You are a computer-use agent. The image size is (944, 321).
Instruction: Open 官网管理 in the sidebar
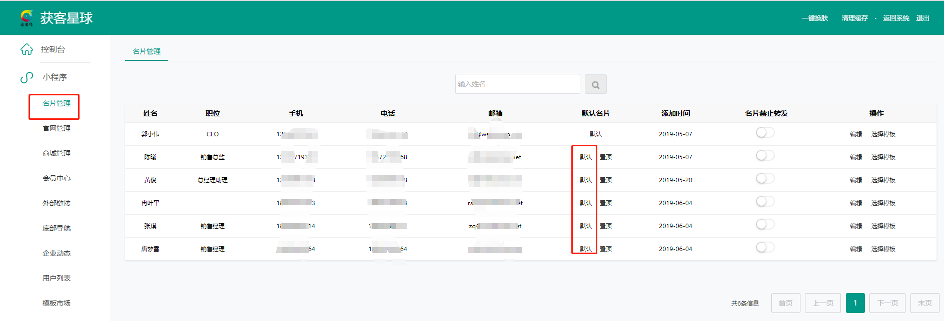(x=57, y=129)
